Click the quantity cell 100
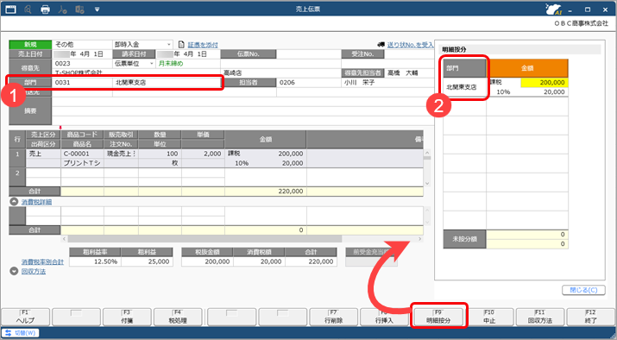 161,154
